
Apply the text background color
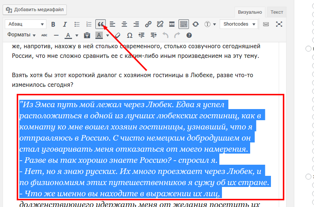99,36
